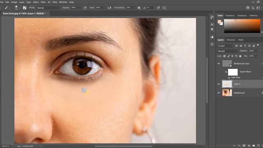Lock transparent pixels icon
263x148 pixels.
(x=224, y=56)
